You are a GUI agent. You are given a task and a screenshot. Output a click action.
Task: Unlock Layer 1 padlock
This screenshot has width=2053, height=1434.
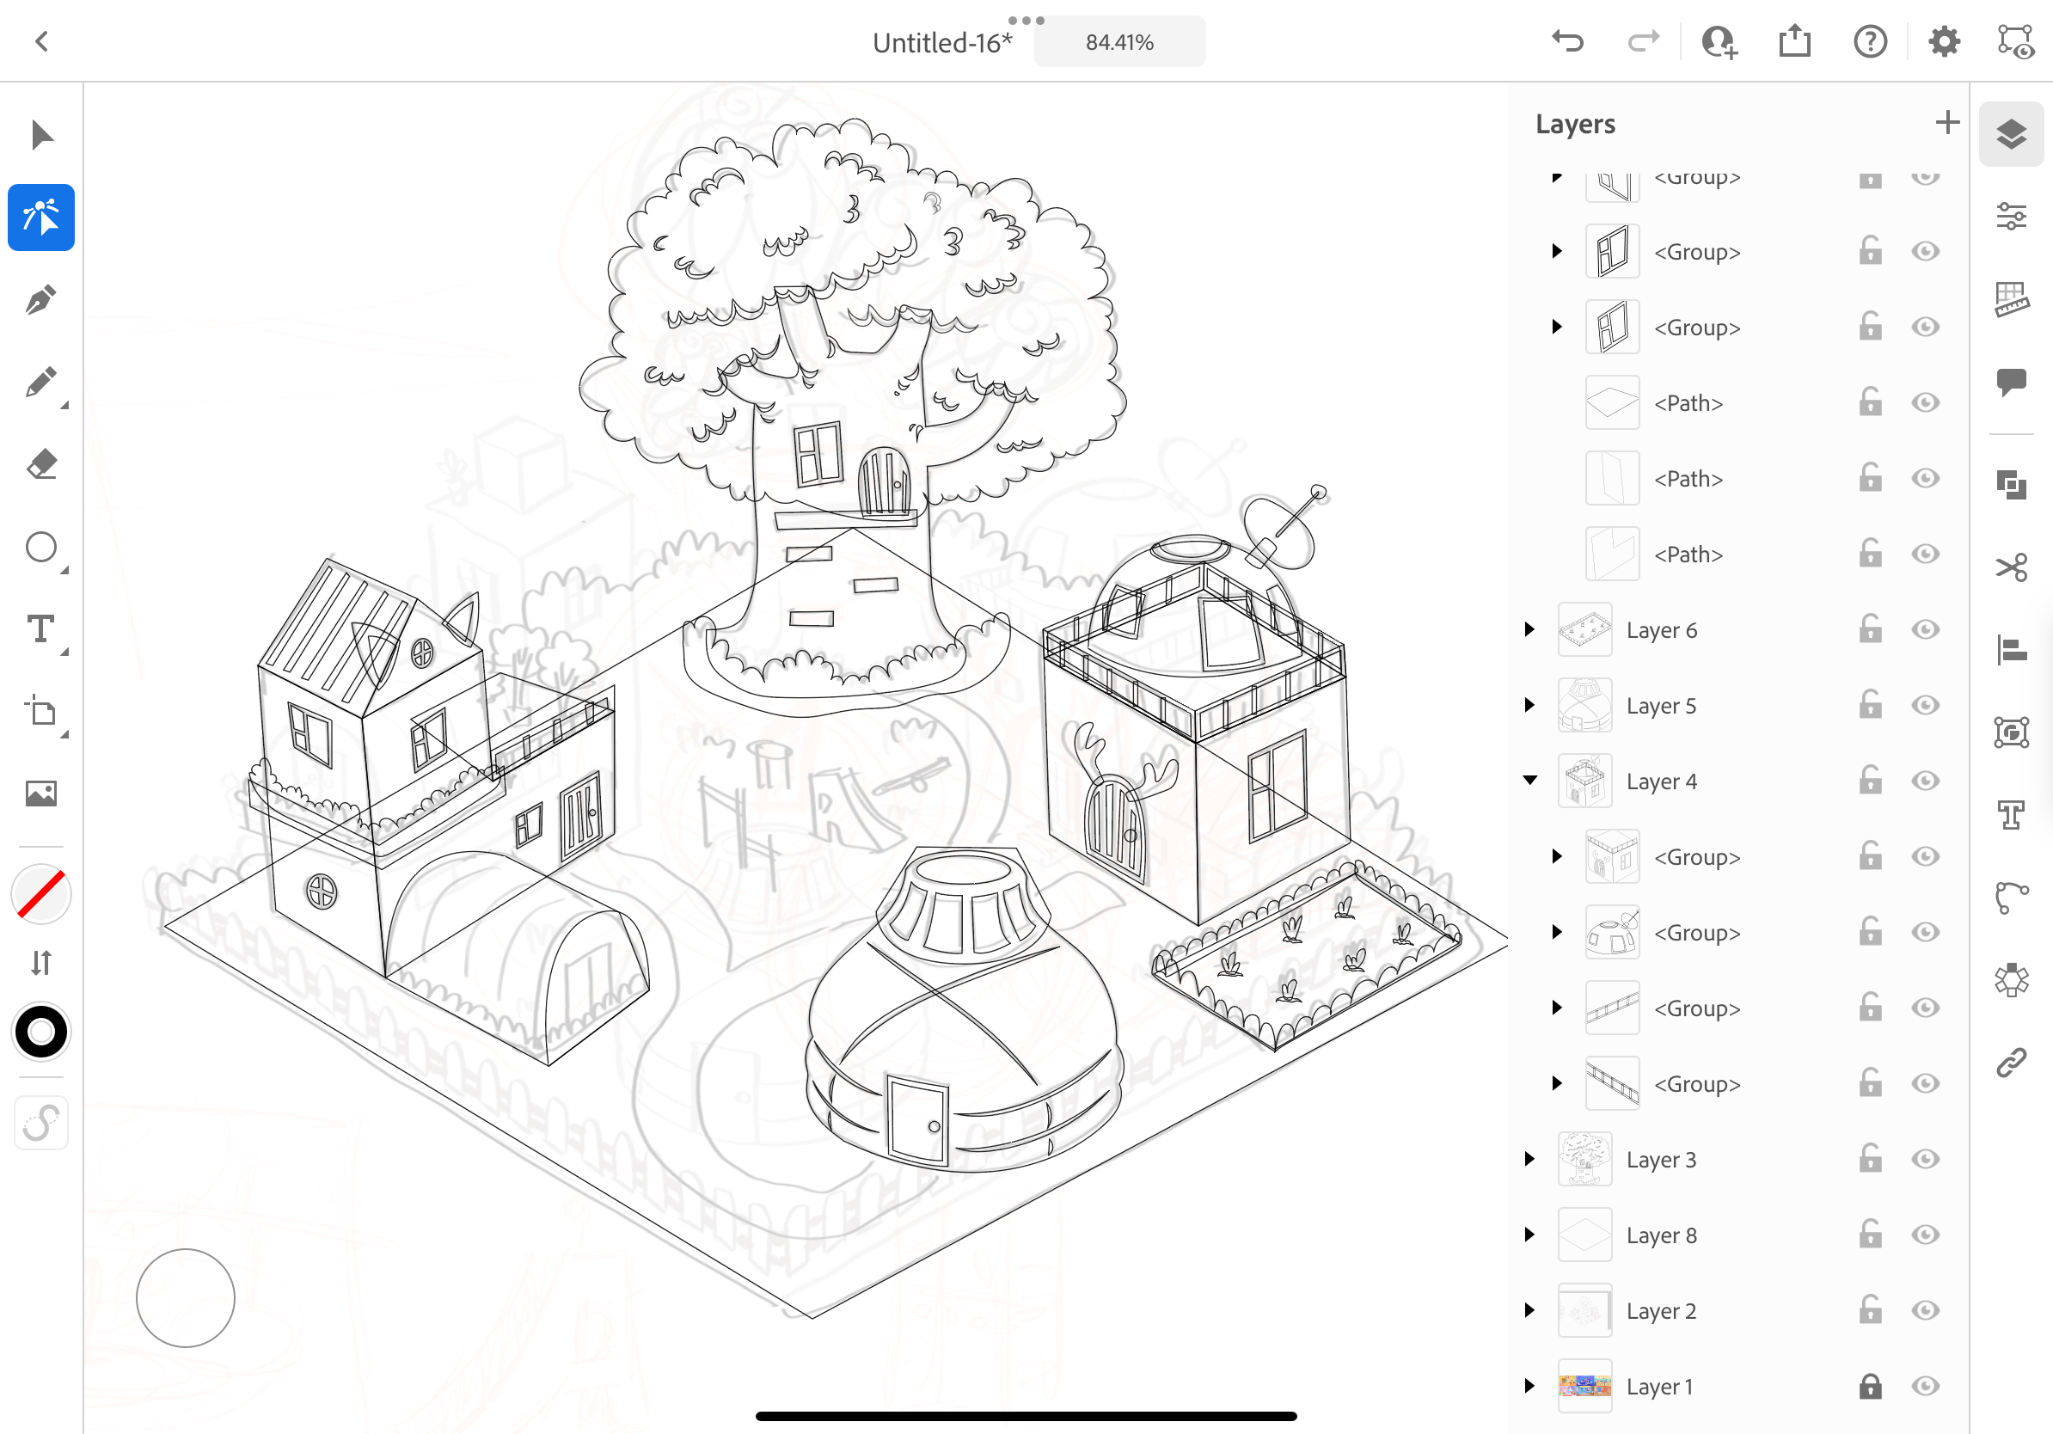click(x=1870, y=1386)
